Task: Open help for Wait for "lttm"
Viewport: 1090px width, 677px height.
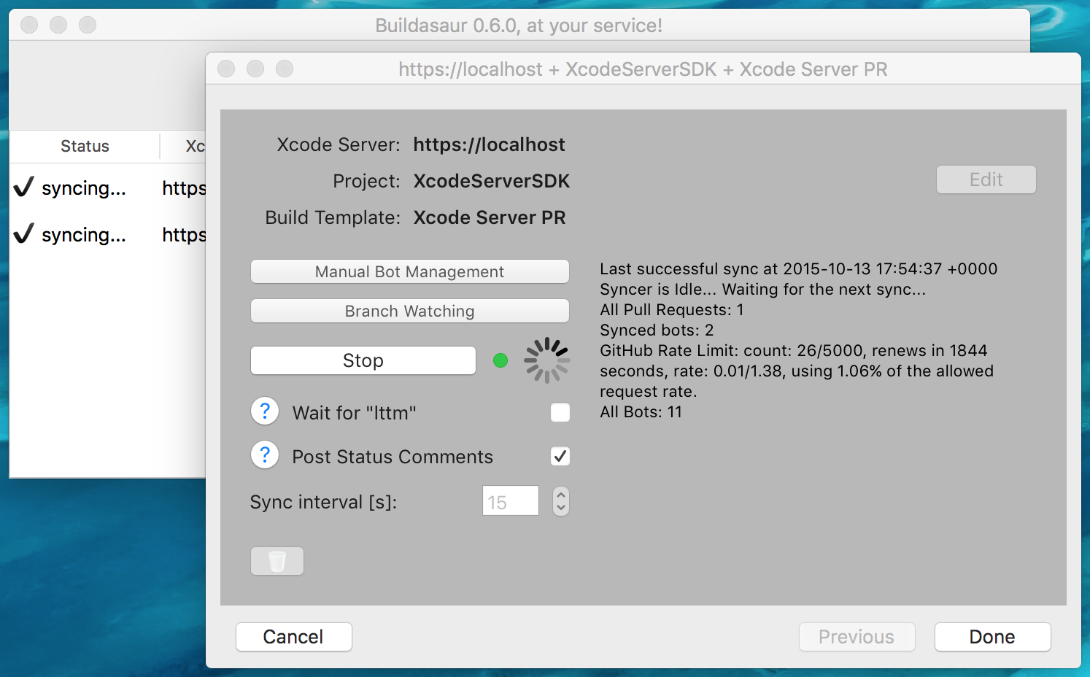Action: click(265, 411)
